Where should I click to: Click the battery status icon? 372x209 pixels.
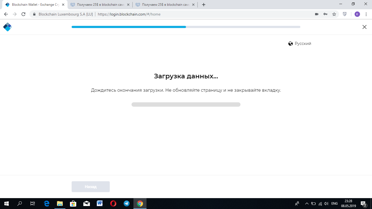click(x=313, y=204)
